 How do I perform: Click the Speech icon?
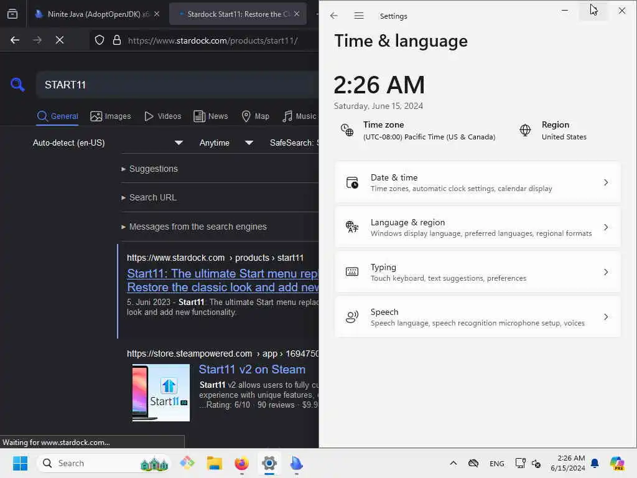(352, 317)
